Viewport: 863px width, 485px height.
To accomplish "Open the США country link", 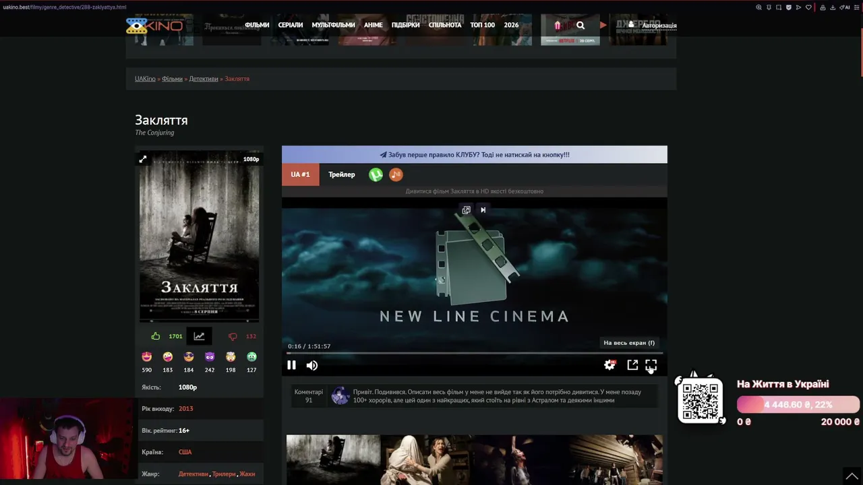I will tap(185, 452).
